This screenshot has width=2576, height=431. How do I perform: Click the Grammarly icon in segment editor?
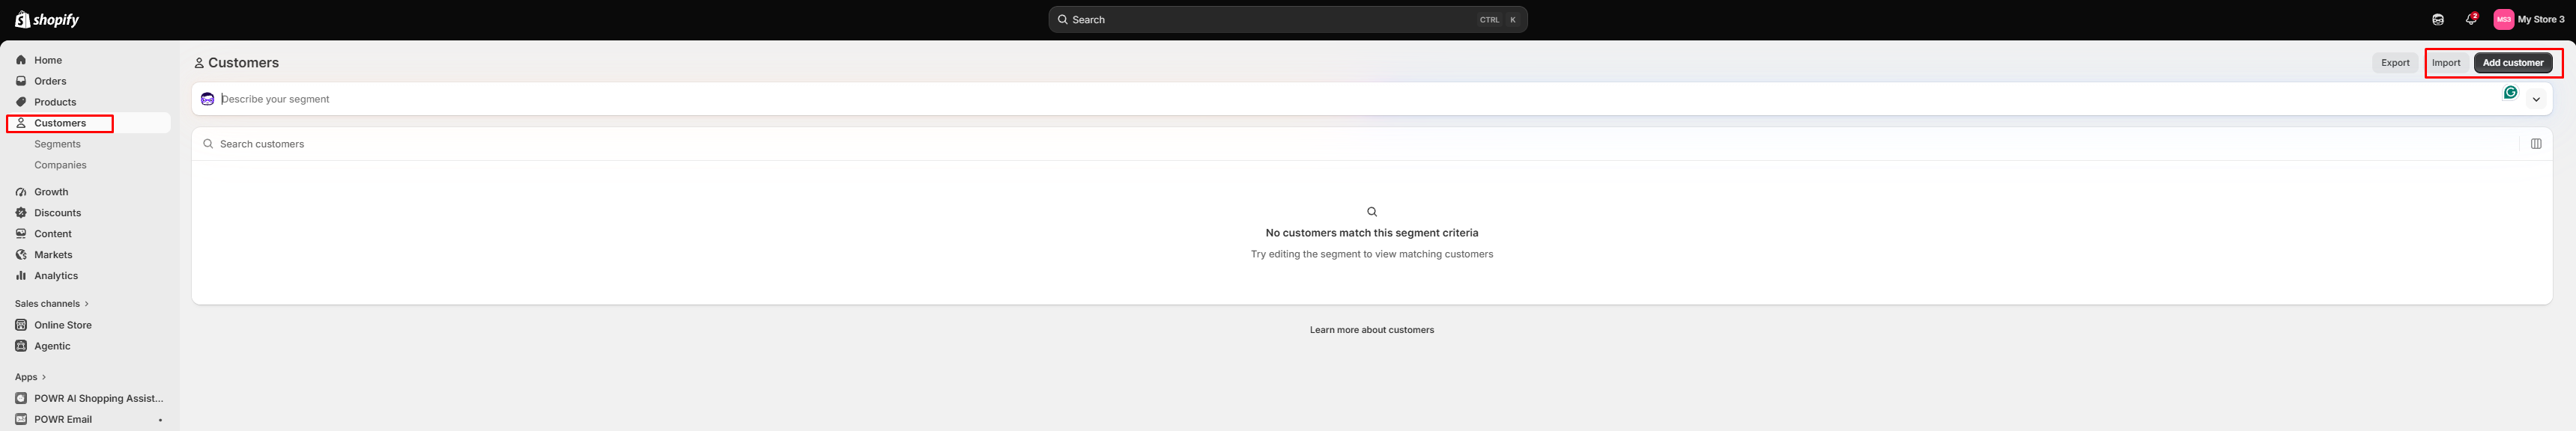point(2510,93)
